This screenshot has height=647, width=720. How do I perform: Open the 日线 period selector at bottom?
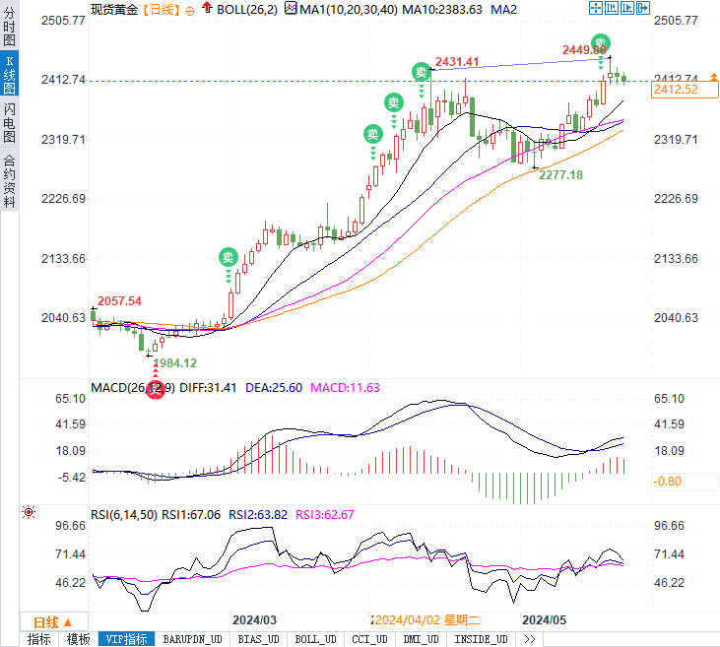tap(53, 622)
